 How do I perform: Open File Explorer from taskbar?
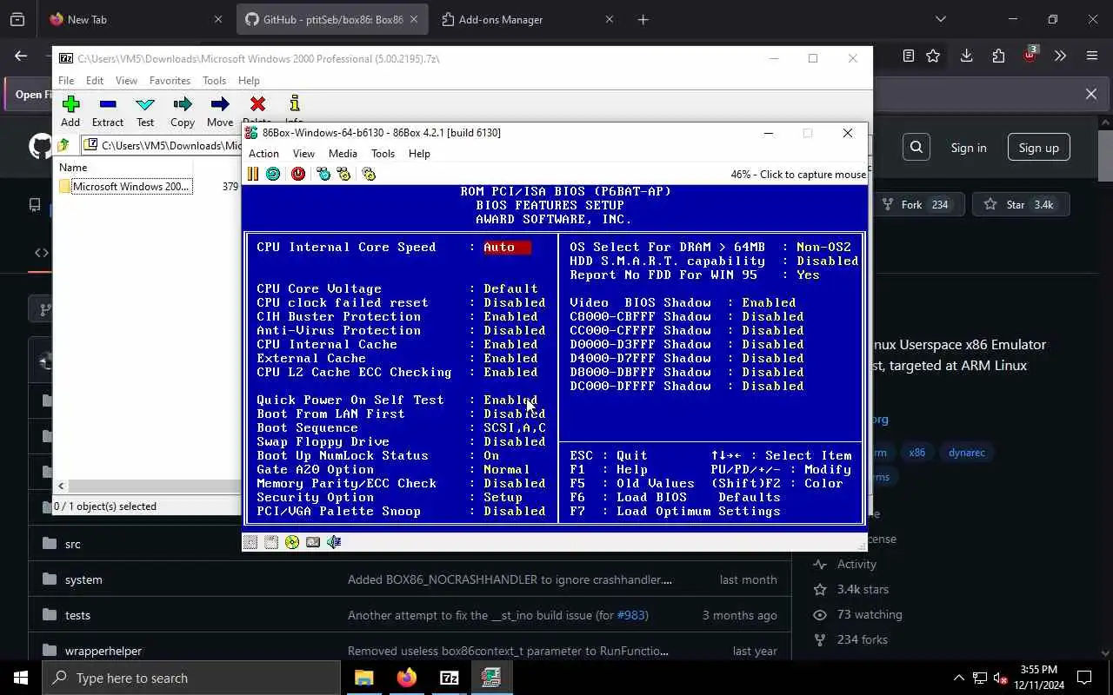point(363,678)
